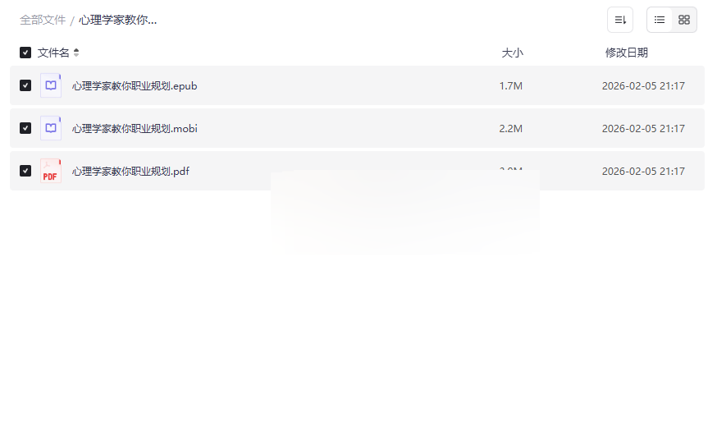Sort by clicking the 文件名 arrows

pos(76,53)
